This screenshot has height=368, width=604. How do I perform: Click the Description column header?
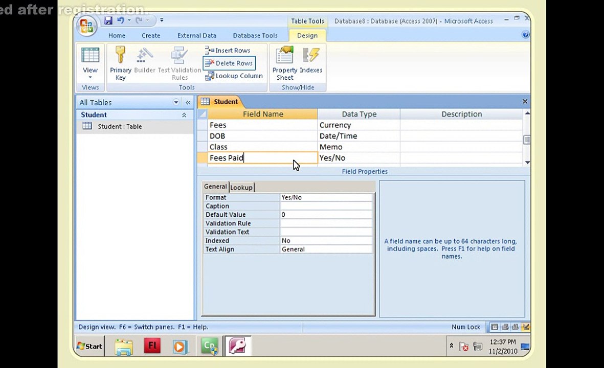pyautogui.click(x=461, y=114)
